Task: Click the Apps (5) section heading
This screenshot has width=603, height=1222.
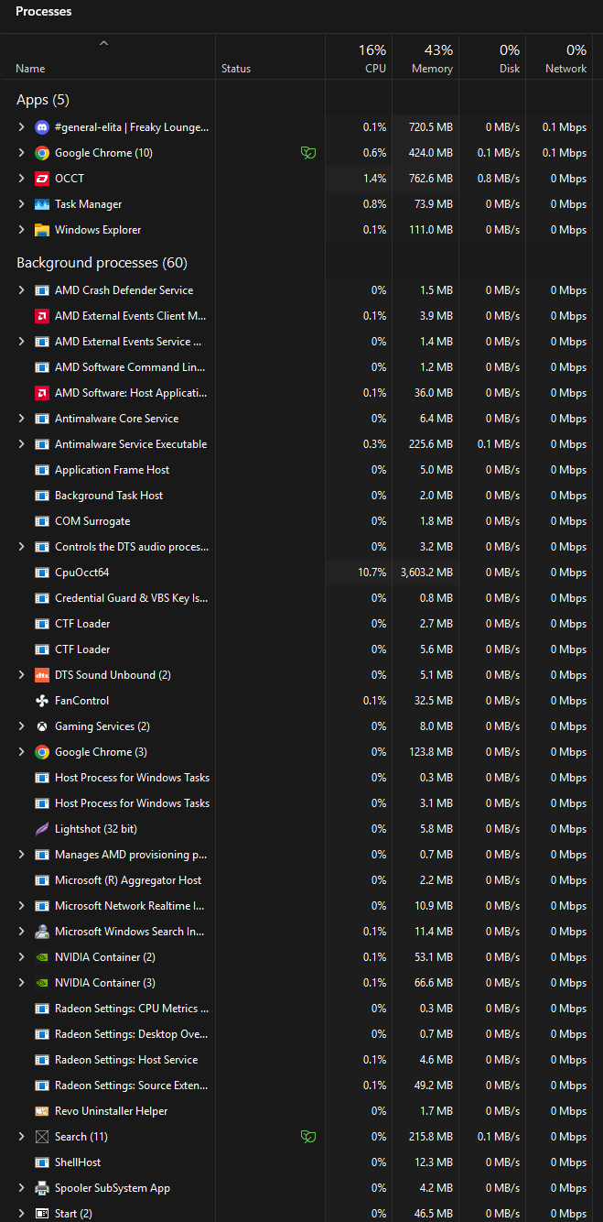Action: [43, 100]
